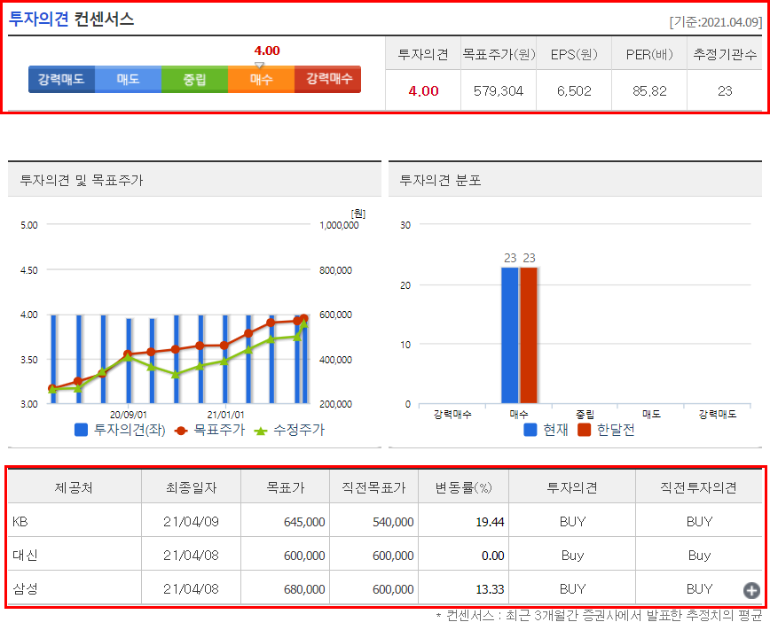Click the 투자의견(좌) legend entry
The width and height of the screenshot is (770, 630).
[120, 430]
